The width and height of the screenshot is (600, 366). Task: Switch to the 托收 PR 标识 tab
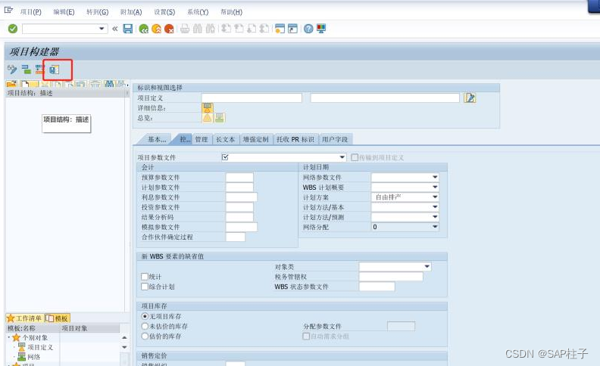[x=295, y=139]
